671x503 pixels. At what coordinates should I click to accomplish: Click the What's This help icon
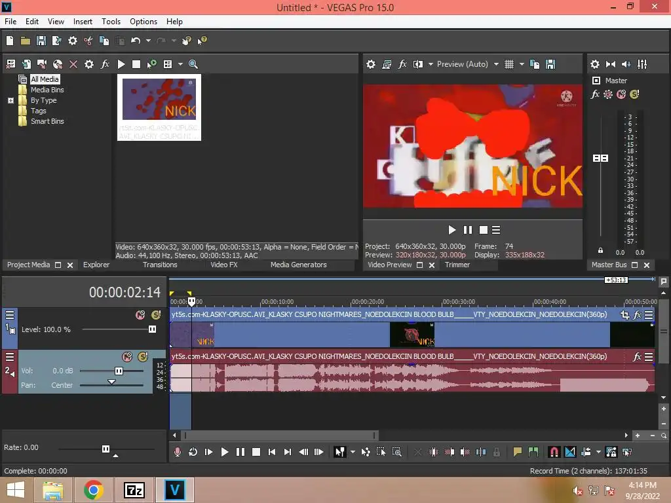202,41
